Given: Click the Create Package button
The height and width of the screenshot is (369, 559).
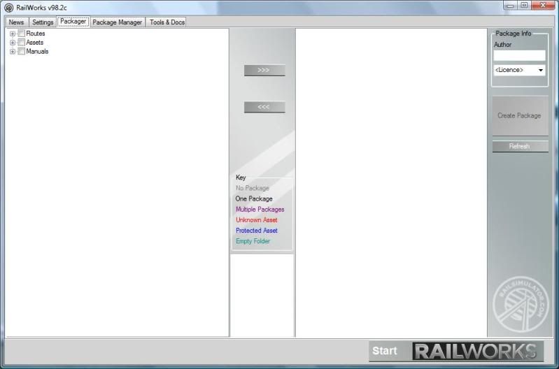Looking at the screenshot, I should [519, 116].
